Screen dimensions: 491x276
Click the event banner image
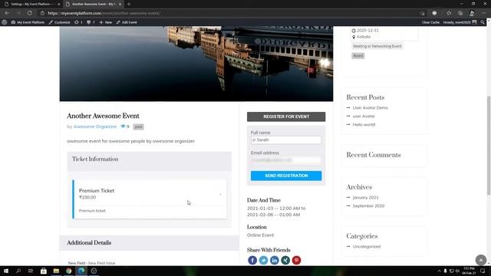point(196,64)
